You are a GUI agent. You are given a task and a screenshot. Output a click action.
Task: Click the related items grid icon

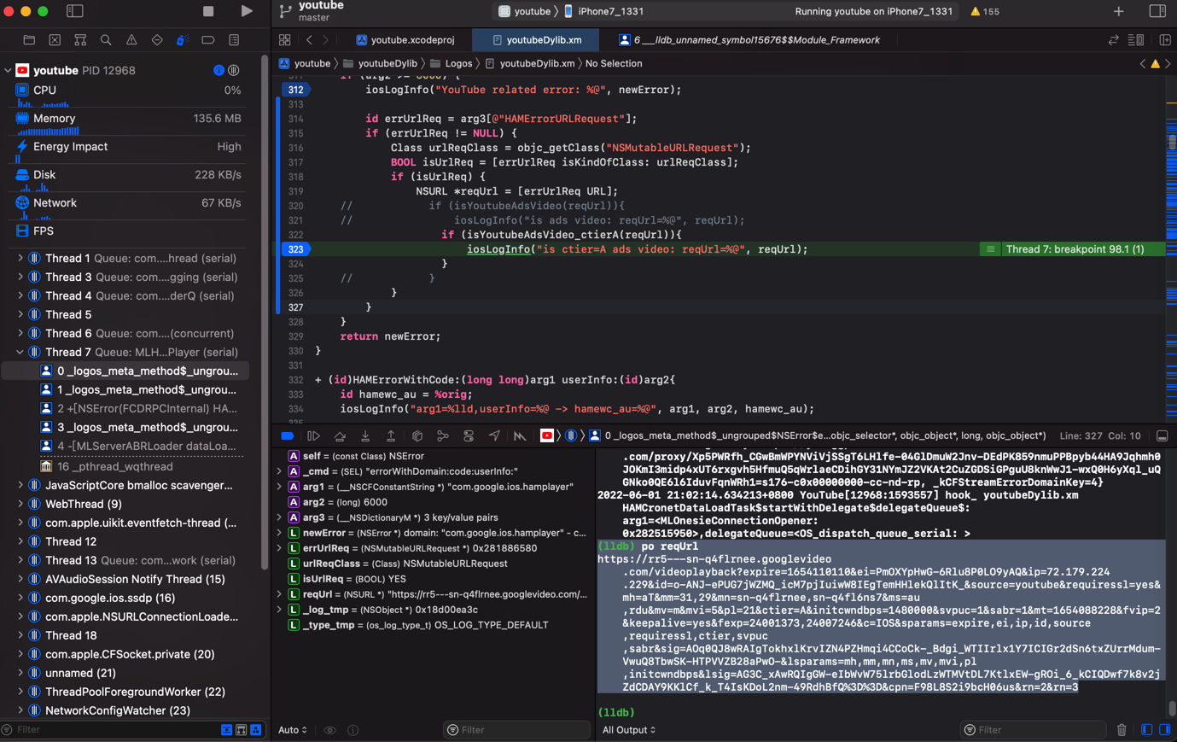[x=285, y=40]
